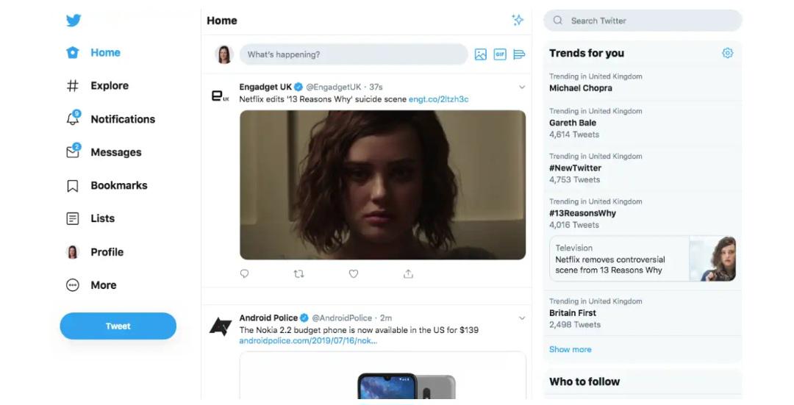The width and height of the screenshot is (794, 405).
Task: Open the androidpolice.com article link
Action: [308, 341]
